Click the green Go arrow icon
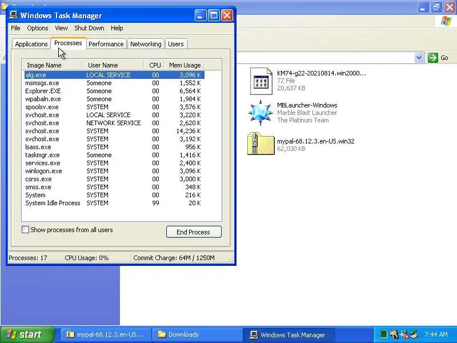This screenshot has height=343, width=457. tap(433, 58)
